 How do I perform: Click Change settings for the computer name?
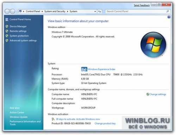(158, 94)
